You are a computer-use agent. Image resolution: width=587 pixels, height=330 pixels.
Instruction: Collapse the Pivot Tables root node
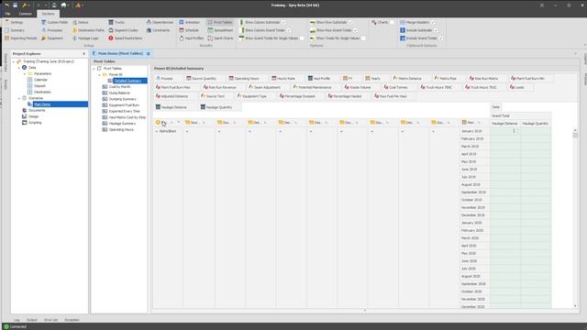pos(94,69)
